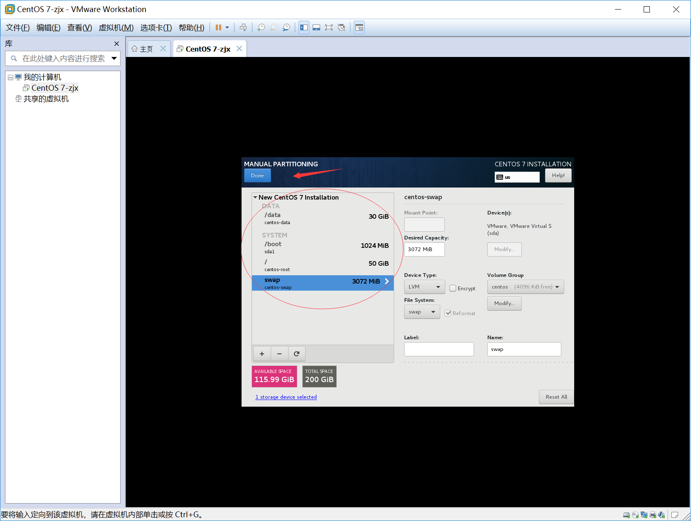The image size is (691, 521).
Task: Click the Name field containing swap
Action: click(524, 349)
